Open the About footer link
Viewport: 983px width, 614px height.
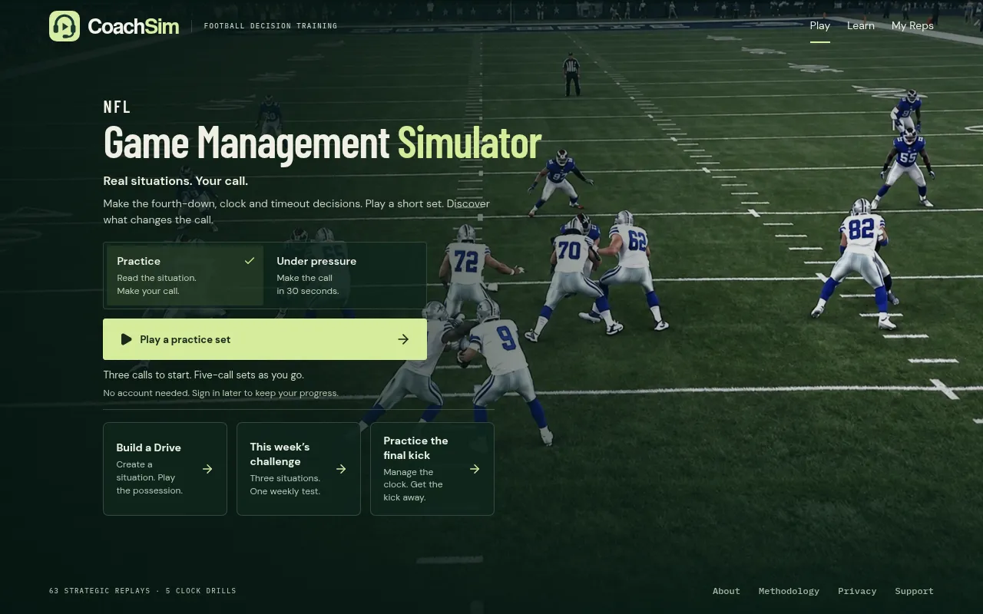pos(726,591)
